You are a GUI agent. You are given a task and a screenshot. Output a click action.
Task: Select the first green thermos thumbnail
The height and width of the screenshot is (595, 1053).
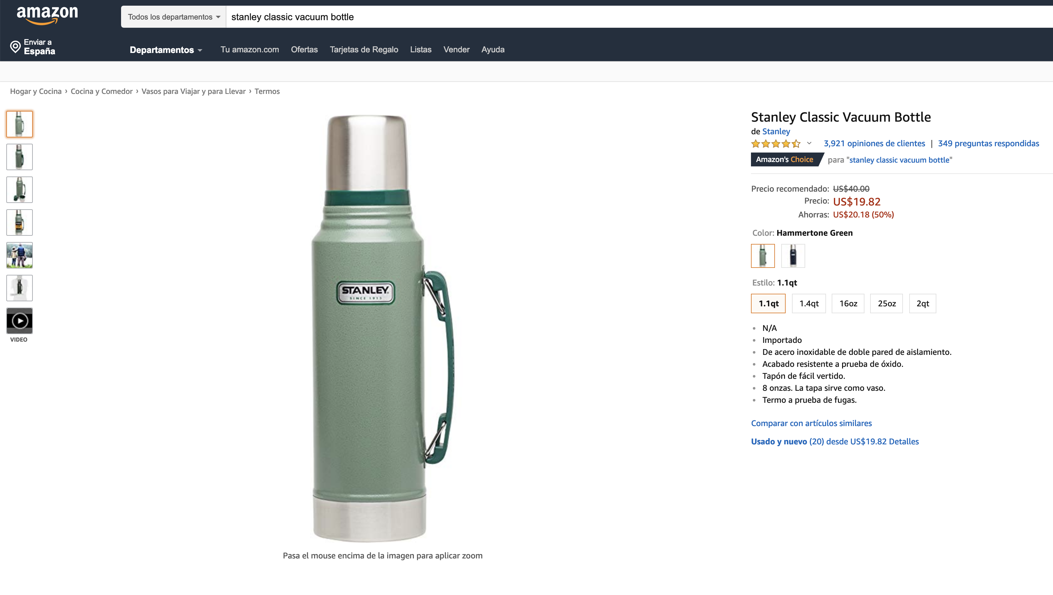point(20,124)
